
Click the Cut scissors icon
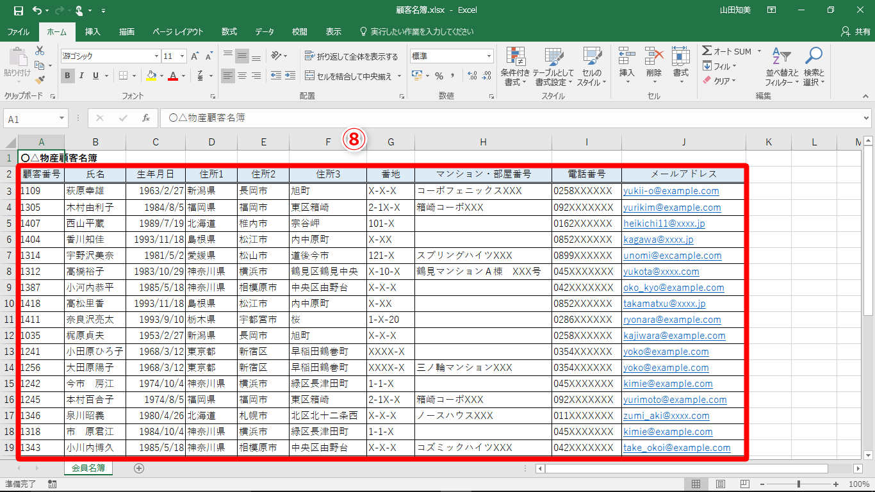pyautogui.click(x=40, y=51)
